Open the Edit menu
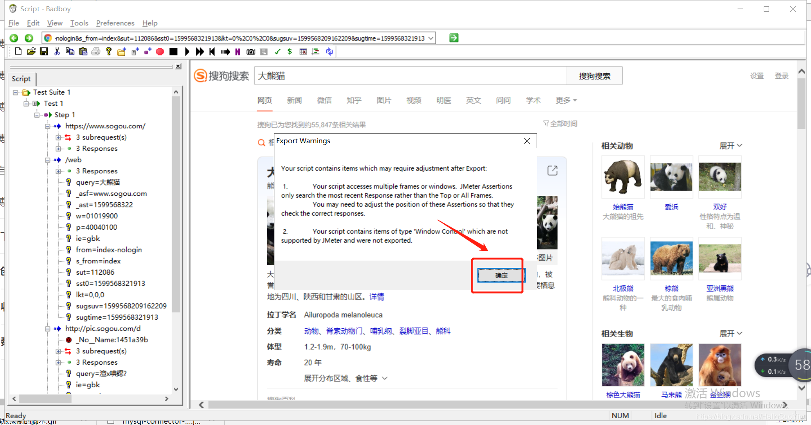Viewport: 811px width, 425px height. point(33,23)
